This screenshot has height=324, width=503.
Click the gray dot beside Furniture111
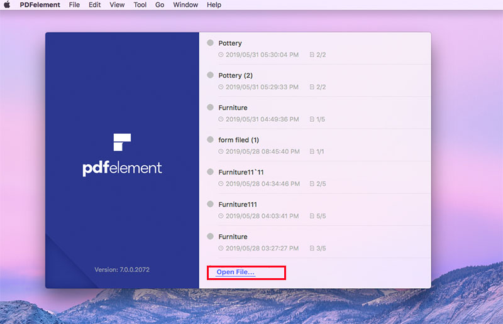[210, 204]
